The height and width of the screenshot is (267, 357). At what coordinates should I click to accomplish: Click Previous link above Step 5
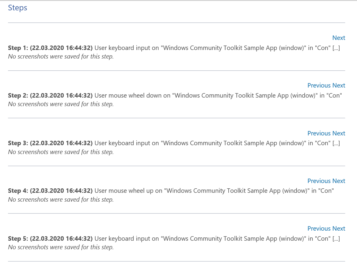coord(319,228)
